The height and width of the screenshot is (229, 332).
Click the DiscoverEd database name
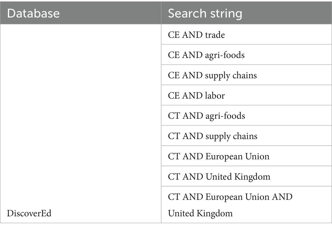click(x=29, y=213)
